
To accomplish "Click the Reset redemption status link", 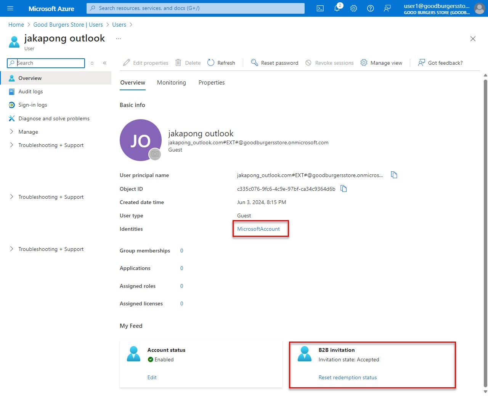I will 347,377.
